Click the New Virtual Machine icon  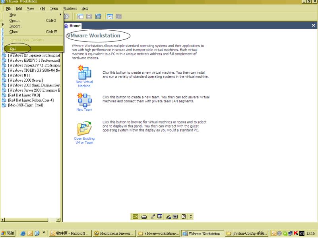click(85, 72)
